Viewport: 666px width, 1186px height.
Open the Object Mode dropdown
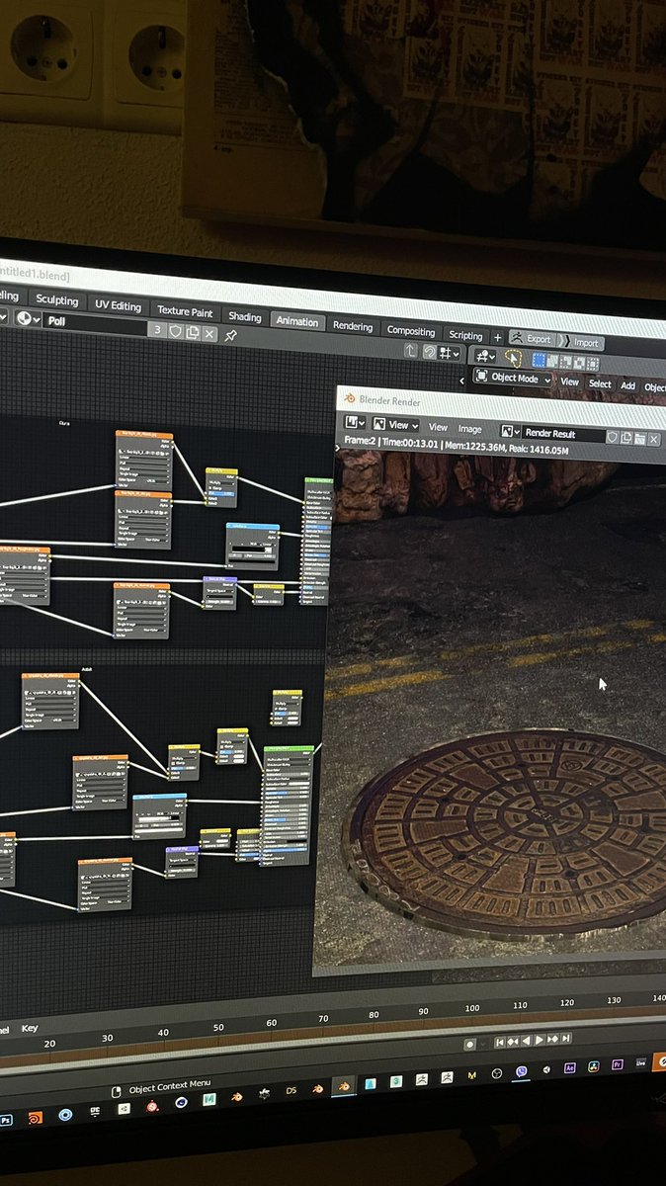coord(512,378)
